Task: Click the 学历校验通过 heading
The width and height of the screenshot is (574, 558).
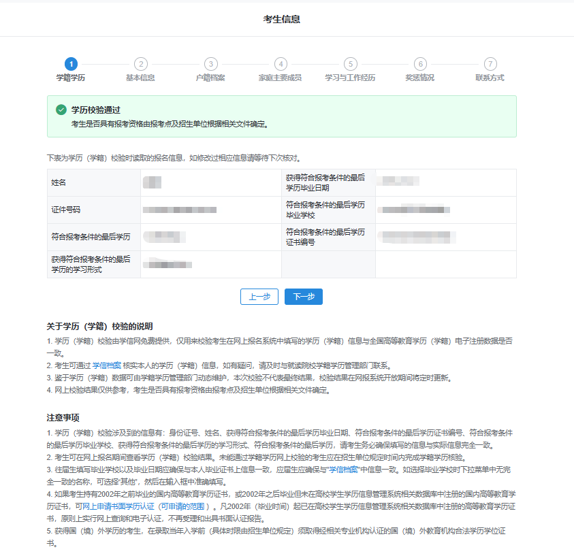Action: click(96, 110)
